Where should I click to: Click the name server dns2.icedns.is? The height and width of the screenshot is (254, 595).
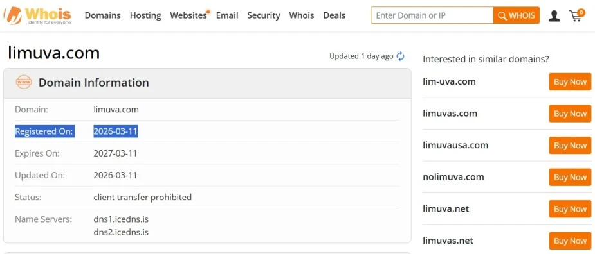tap(121, 232)
